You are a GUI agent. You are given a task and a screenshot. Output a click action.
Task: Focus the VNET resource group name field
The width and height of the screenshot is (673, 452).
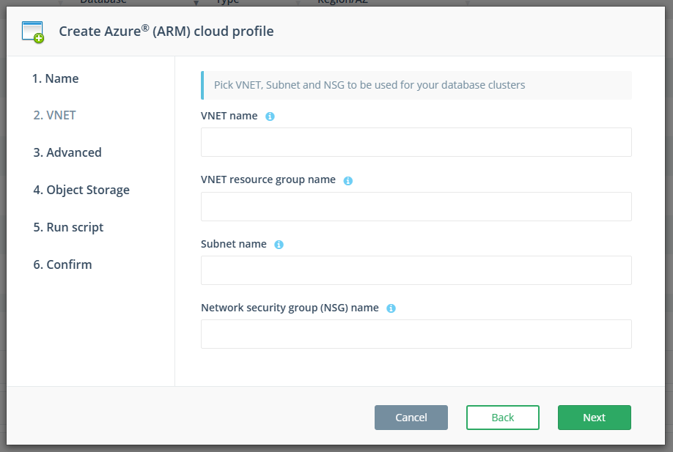pyautogui.click(x=416, y=207)
